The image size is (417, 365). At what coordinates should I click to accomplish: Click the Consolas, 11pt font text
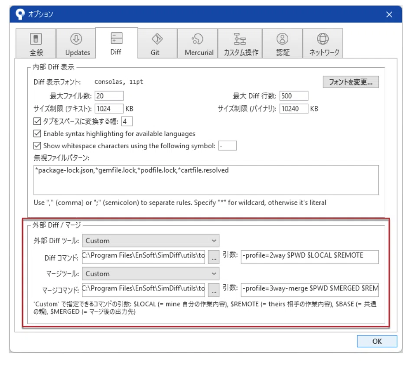pos(119,82)
